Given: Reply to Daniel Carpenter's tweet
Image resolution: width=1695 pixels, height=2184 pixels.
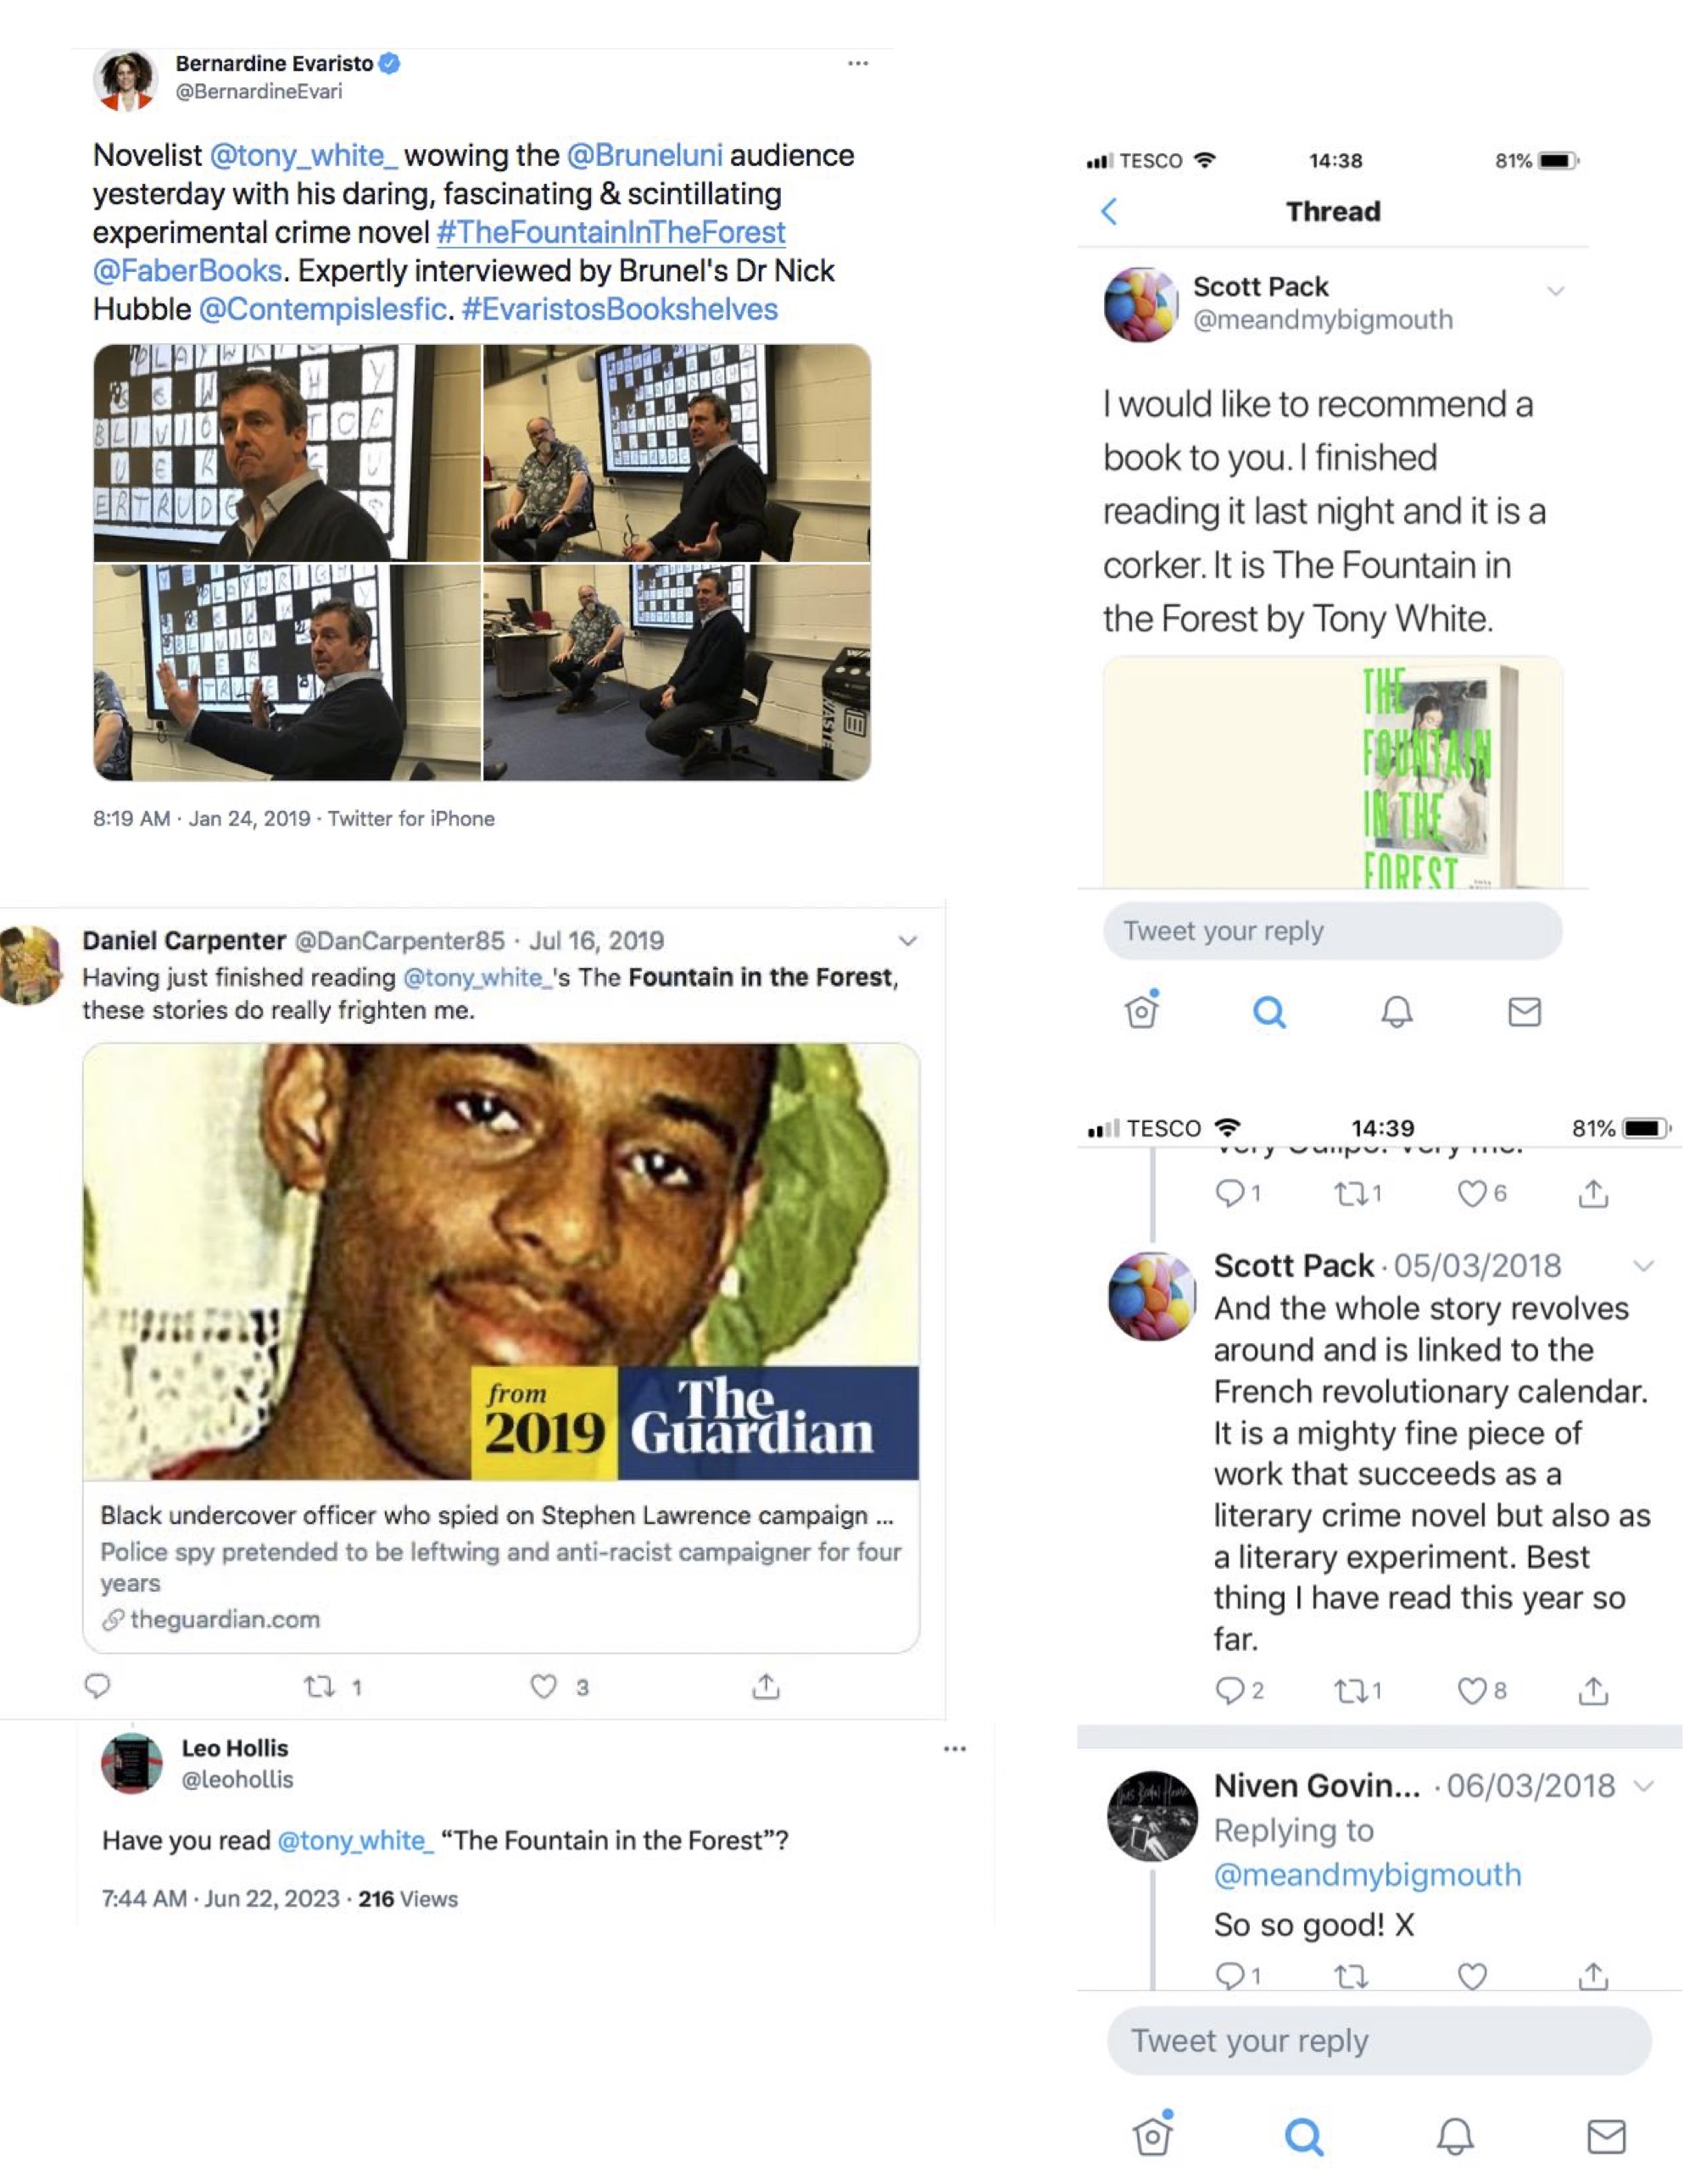Looking at the screenshot, I should click(97, 1686).
